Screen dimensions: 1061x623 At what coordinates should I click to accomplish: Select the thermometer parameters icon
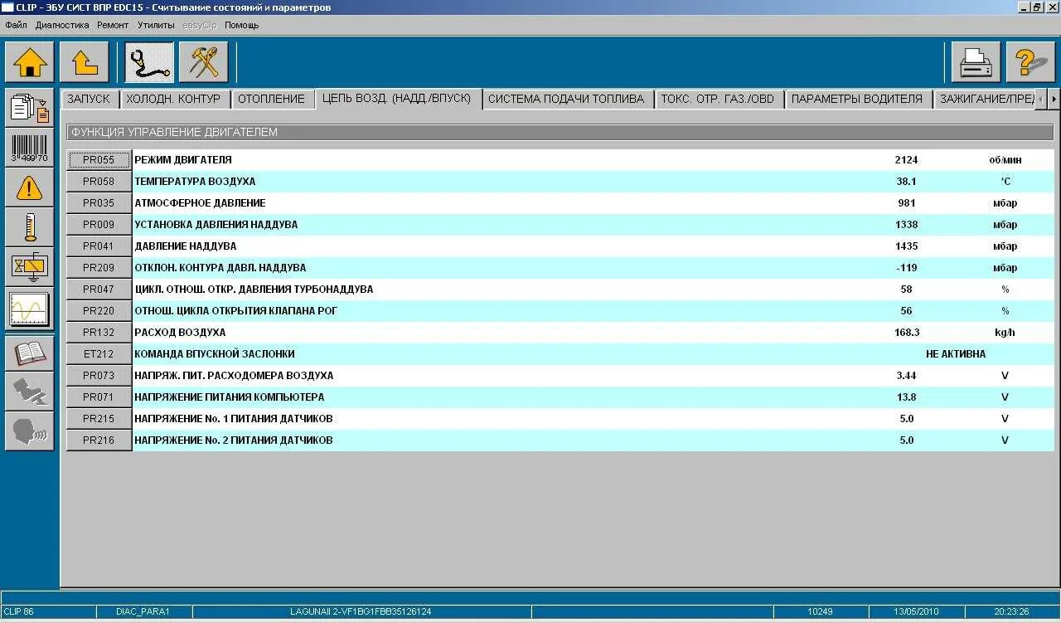coord(30,227)
